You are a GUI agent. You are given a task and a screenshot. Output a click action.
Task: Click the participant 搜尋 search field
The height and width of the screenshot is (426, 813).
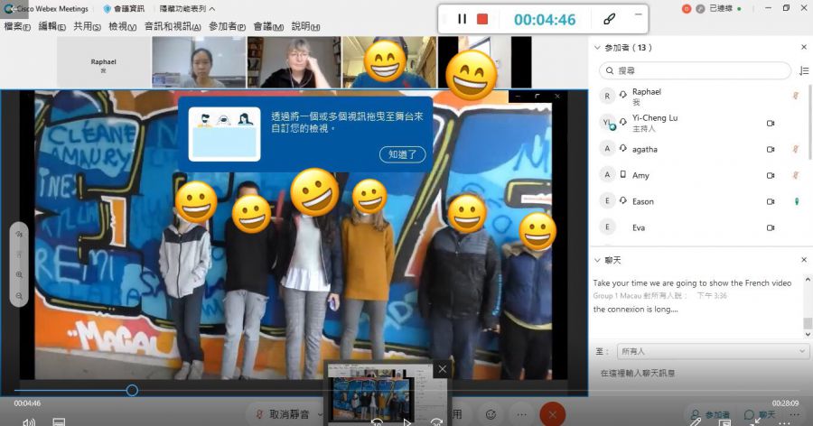pyautogui.click(x=696, y=70)
